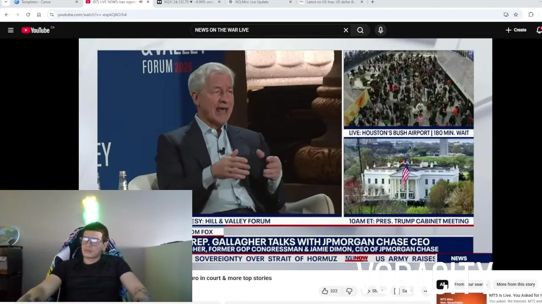Go to YouTube home via logo
The image size is (542, 304).
point(36,30)
